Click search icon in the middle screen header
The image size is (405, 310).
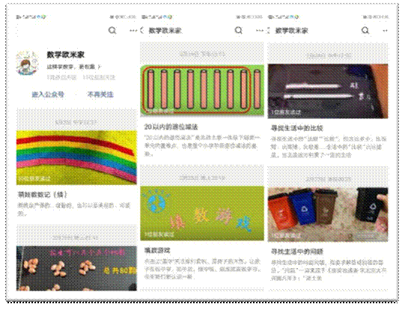tap(239, 31)
